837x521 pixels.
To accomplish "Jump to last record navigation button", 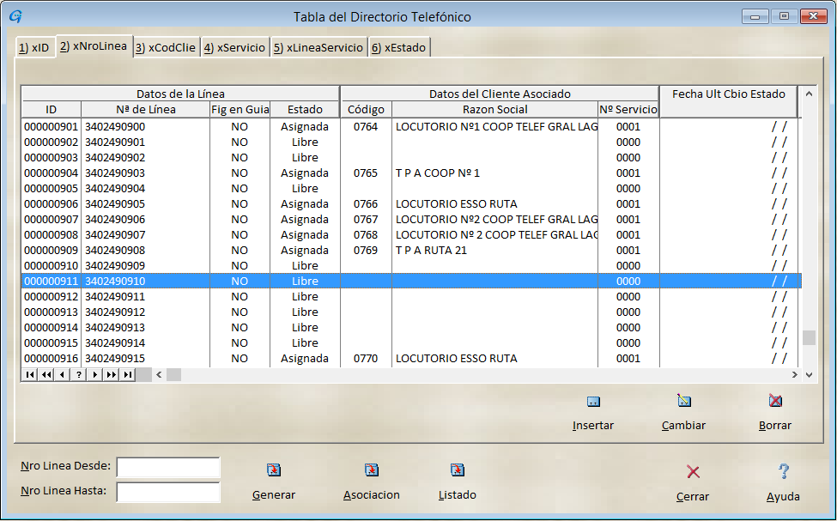I will click(x=127, y=375).
